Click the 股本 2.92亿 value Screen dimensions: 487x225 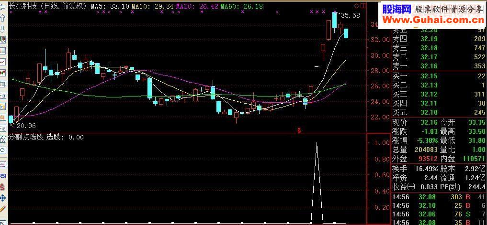click(475, 169)
